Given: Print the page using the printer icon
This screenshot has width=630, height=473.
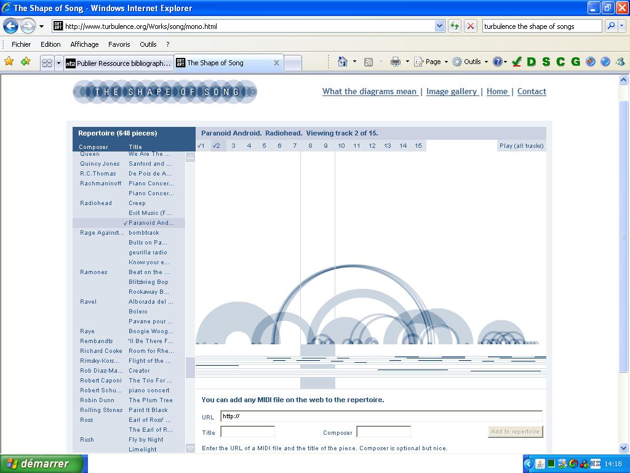Looking at the screenshot, I should click(x=396, y=62).
